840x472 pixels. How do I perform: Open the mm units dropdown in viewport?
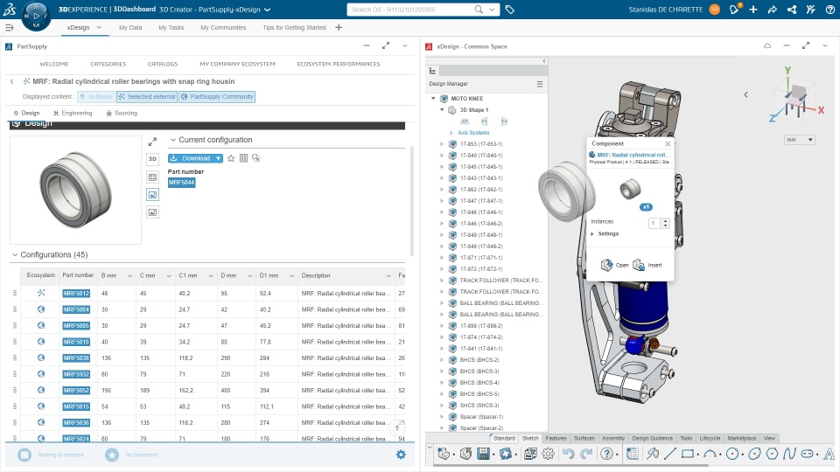pos(799,140)
